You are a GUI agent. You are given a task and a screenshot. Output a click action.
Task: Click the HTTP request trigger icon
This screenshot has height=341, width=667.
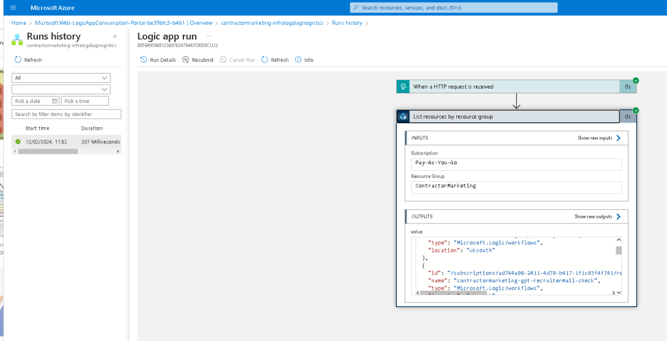click(403, 87)
